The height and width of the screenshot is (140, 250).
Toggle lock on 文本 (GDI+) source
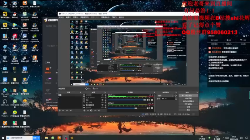[105, 97]
